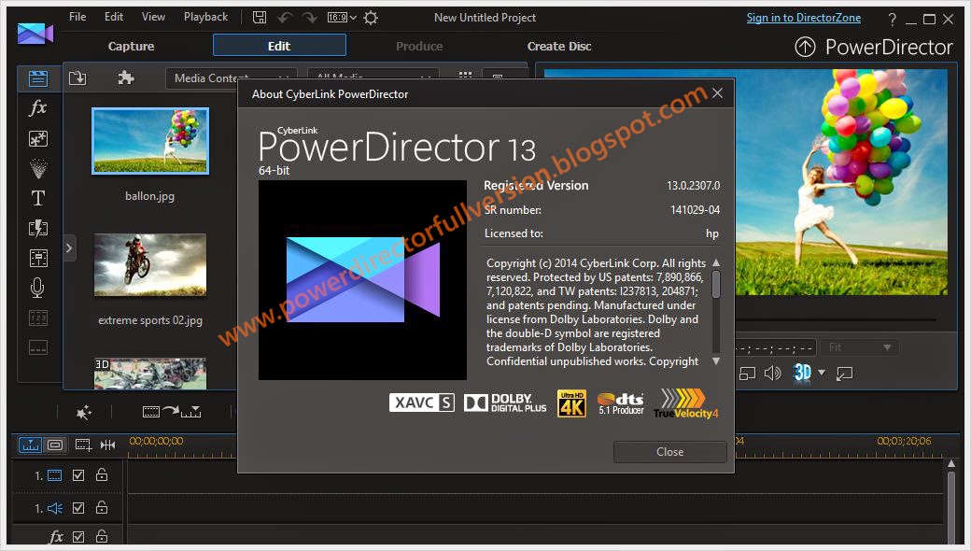971x551 pixels.
Task: Open the Particle Room icon
Action: click(37, 168)
